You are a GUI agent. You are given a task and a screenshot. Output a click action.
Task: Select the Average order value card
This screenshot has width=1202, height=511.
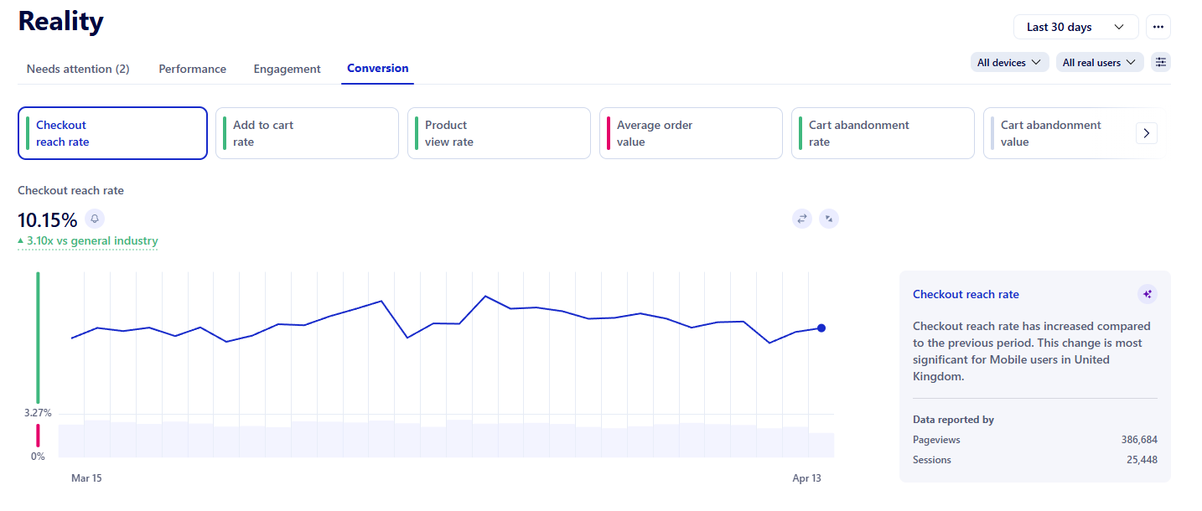tap(691, 133)
